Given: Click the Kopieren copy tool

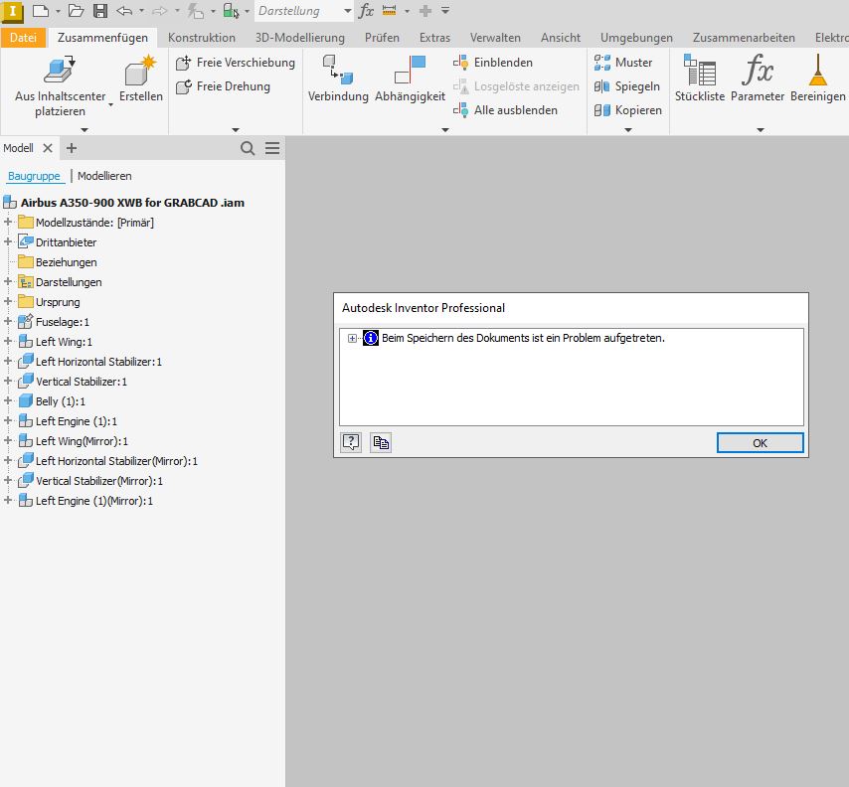Looking at the screenshot, I should [x=628, y=110].
